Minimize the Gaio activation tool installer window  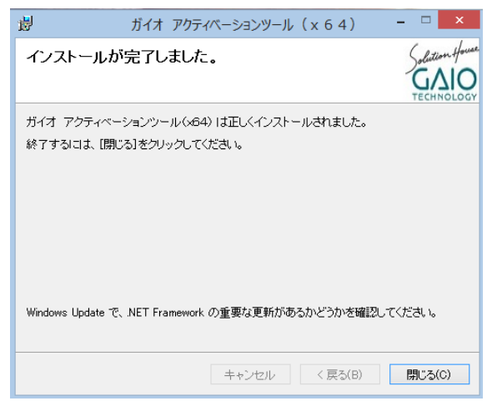(401, 21)
